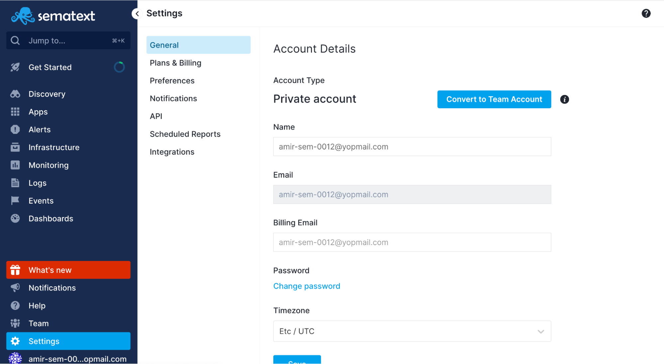The width and height of the screenshot is (664, 364).
Task: Click the Alerts icon in sidebar
Action: [x=16, y=129]
